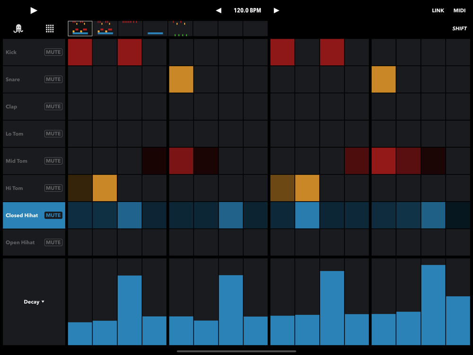Select the second pattern thumbnail

click(x=105, y=28)
